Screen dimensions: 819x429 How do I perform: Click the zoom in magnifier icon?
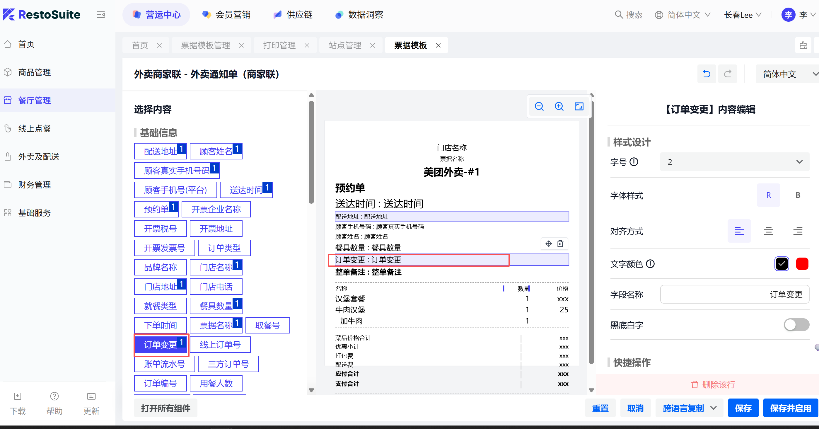[559, 107]
